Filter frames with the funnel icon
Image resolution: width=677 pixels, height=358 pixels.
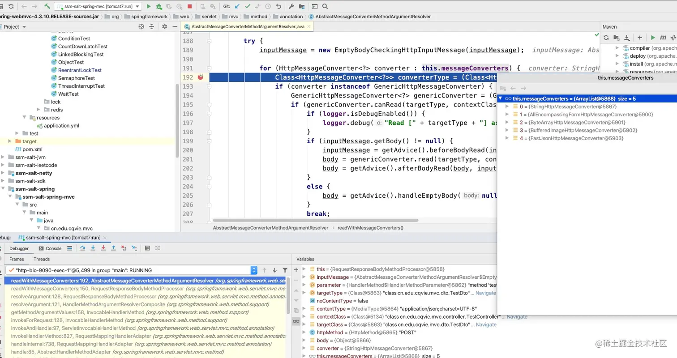(285, 270)
